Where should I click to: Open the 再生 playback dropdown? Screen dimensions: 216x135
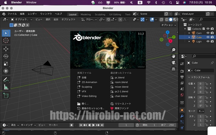(x=15, y=125)
